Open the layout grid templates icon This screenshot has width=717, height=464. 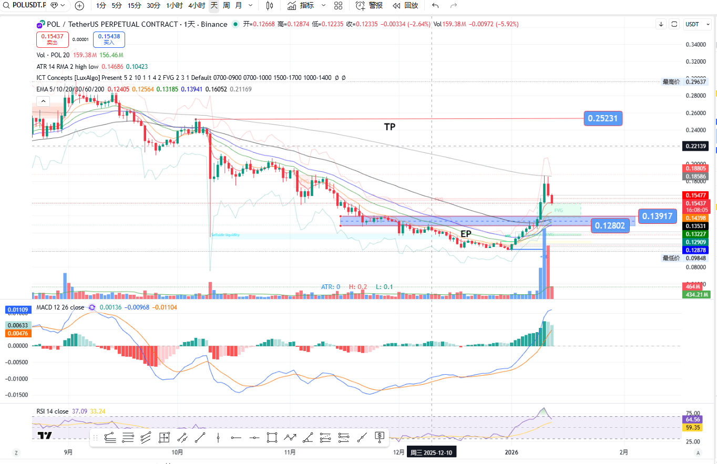(x=338, y=6)
